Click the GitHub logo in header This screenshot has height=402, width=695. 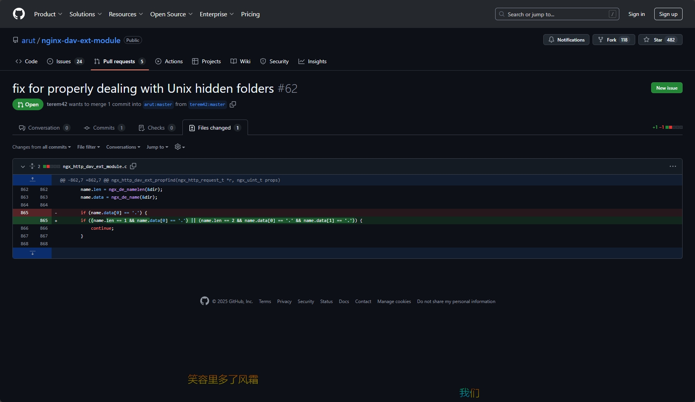click(19, 14)
